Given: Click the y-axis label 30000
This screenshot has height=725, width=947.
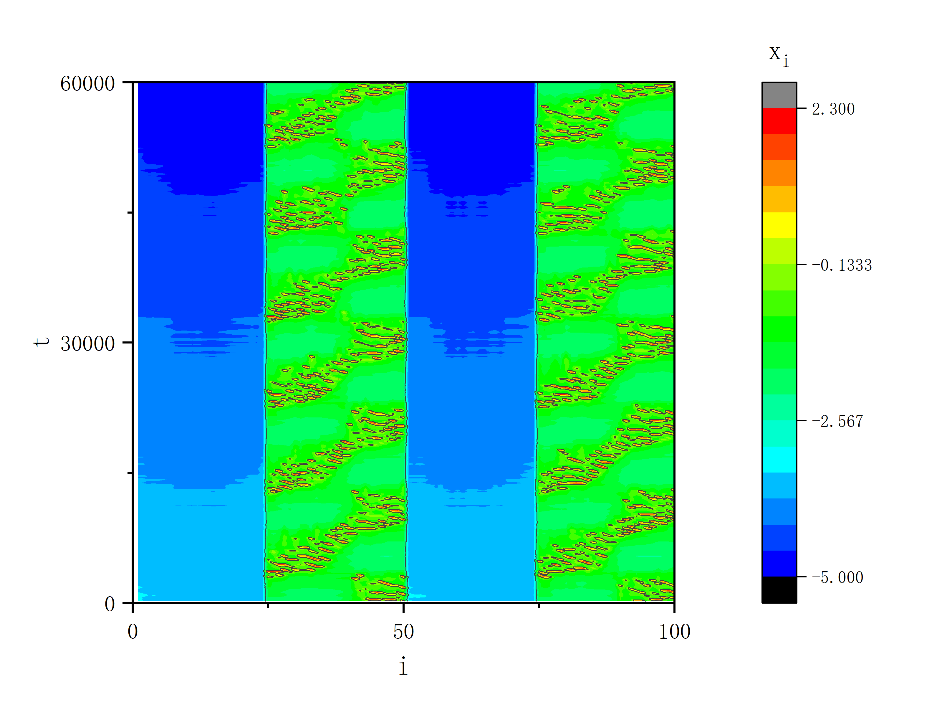Looking at the screenshot, I should [87, 344].
